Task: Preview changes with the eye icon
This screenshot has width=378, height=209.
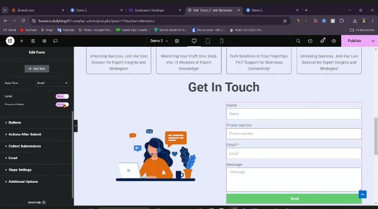Action: 334,41
